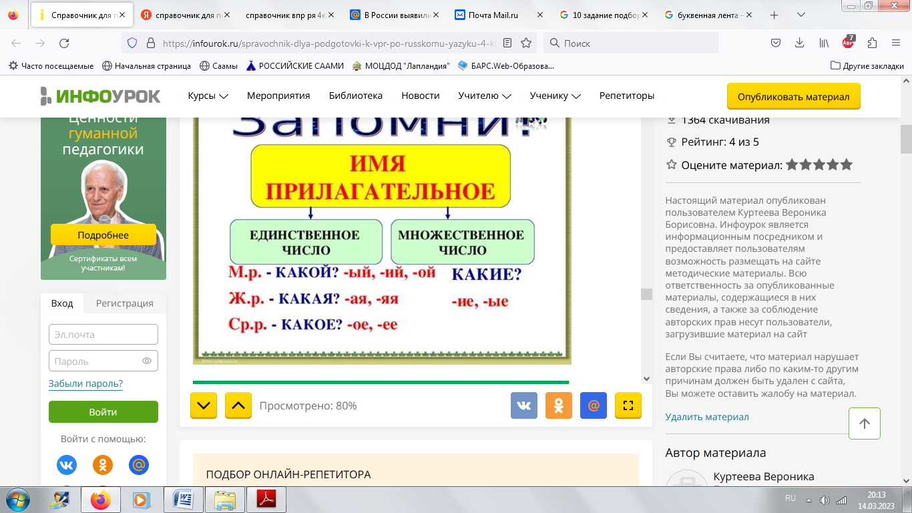Viewport: 912px width, 513px height.
Task: Open Firefox hamburger application menu
Action: [x=896, y=43]
